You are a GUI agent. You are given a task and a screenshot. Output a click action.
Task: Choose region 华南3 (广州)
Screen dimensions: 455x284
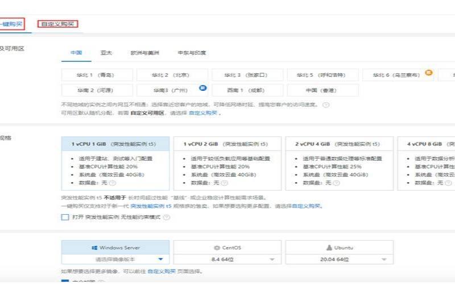(x=172, y=90)
